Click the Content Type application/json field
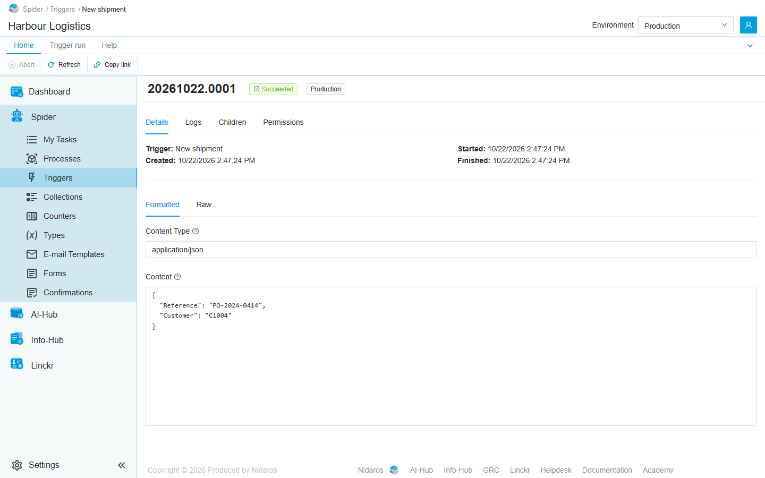Viewport: 765px width, 478px height. (451, 250)
